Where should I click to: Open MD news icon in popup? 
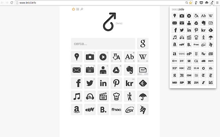pyautogui.click(x=175, y=83)
